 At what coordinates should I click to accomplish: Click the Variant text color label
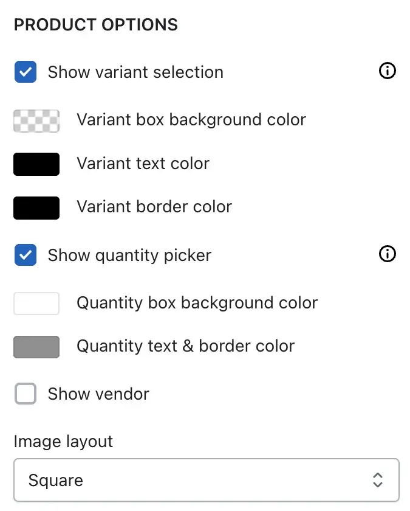click(x=143, y=163)
